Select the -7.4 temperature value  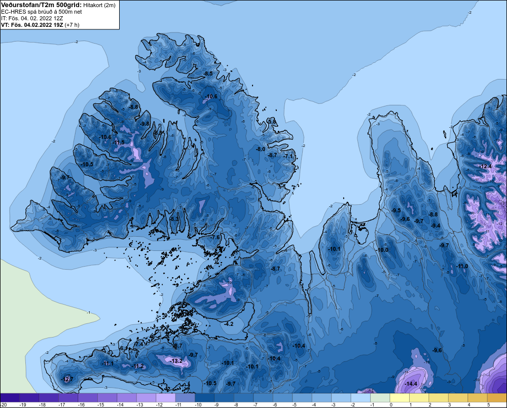138,344
